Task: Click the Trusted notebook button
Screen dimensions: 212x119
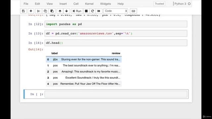Action: click(159, 4)
